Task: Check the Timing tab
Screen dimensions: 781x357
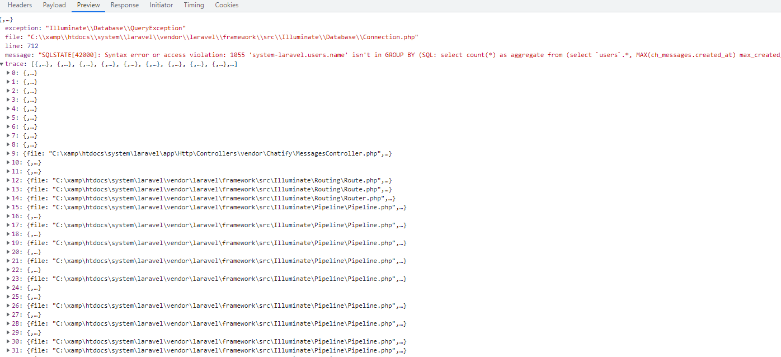Action: click(x=194, y=5)
